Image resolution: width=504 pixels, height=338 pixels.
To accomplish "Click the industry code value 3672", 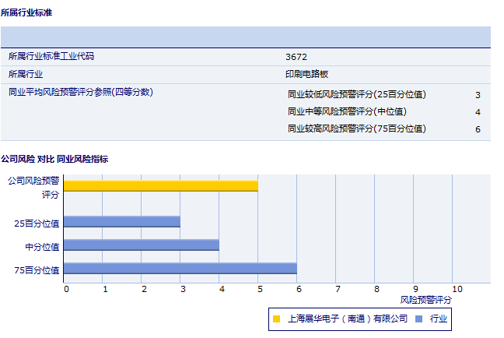I will pos(296,57).
